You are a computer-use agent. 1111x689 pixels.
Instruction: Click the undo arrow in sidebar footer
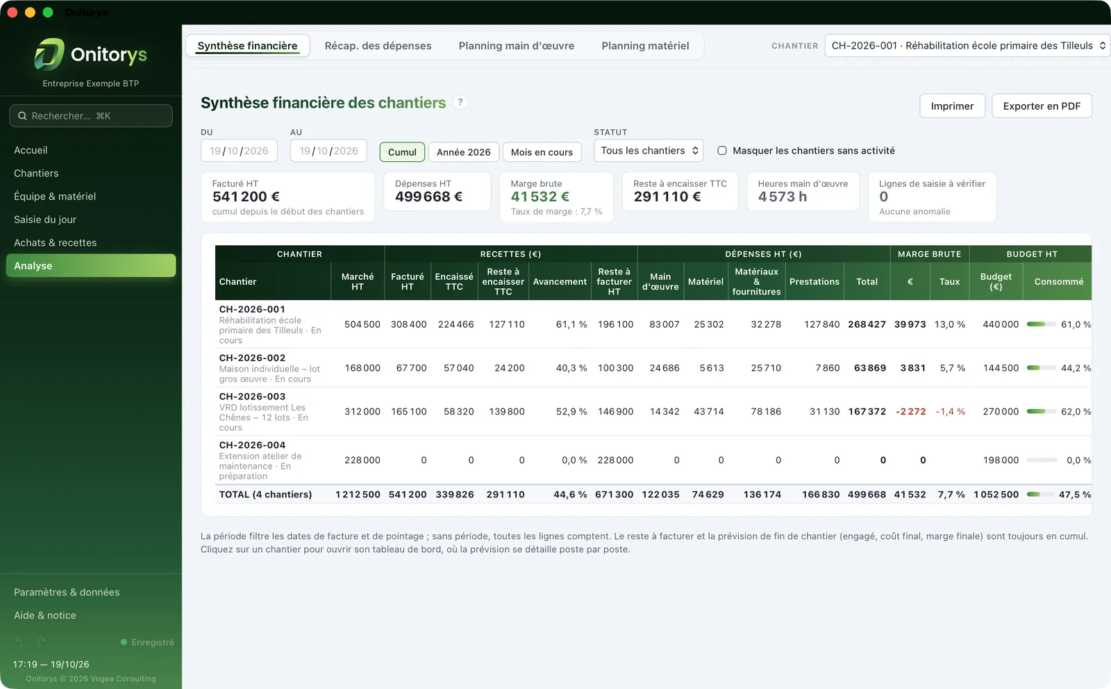pos(19,642)
